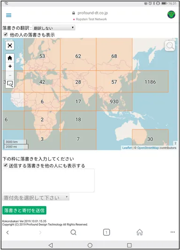Toggle 他の人の落書きも表示 checkbox
180x250 pixels.
point(6,34)
